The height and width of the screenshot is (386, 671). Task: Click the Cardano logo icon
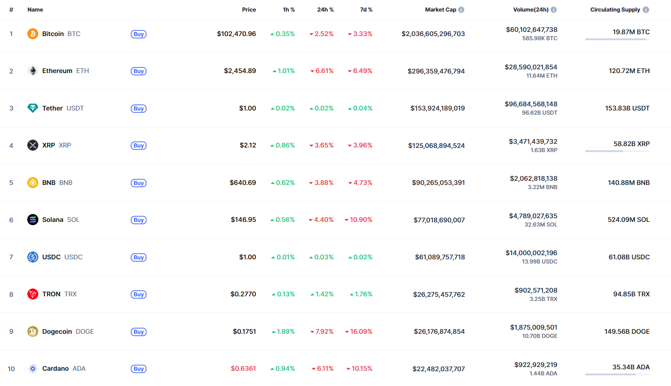point(33,368)
